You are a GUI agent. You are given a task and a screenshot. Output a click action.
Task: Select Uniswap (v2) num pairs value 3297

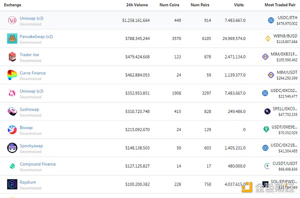coord(206,93)
